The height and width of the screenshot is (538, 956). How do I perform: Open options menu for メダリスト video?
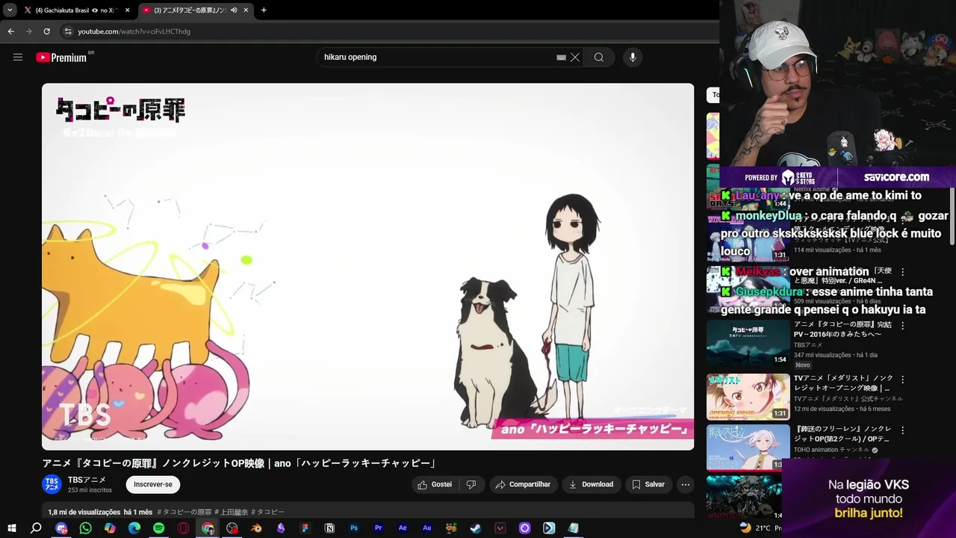pyautogui.click(x=902, y=380)
